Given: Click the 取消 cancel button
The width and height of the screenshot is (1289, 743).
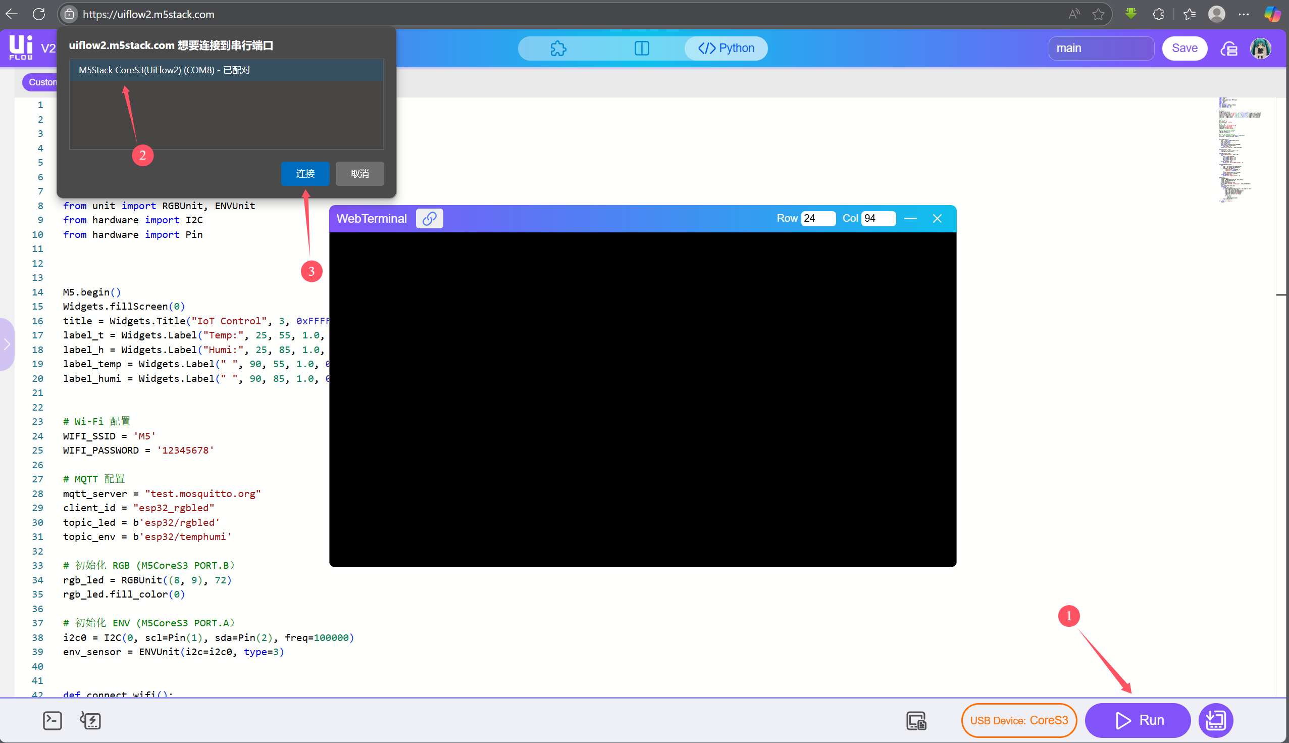Looking at the screenshot, I should coord(359,174).
